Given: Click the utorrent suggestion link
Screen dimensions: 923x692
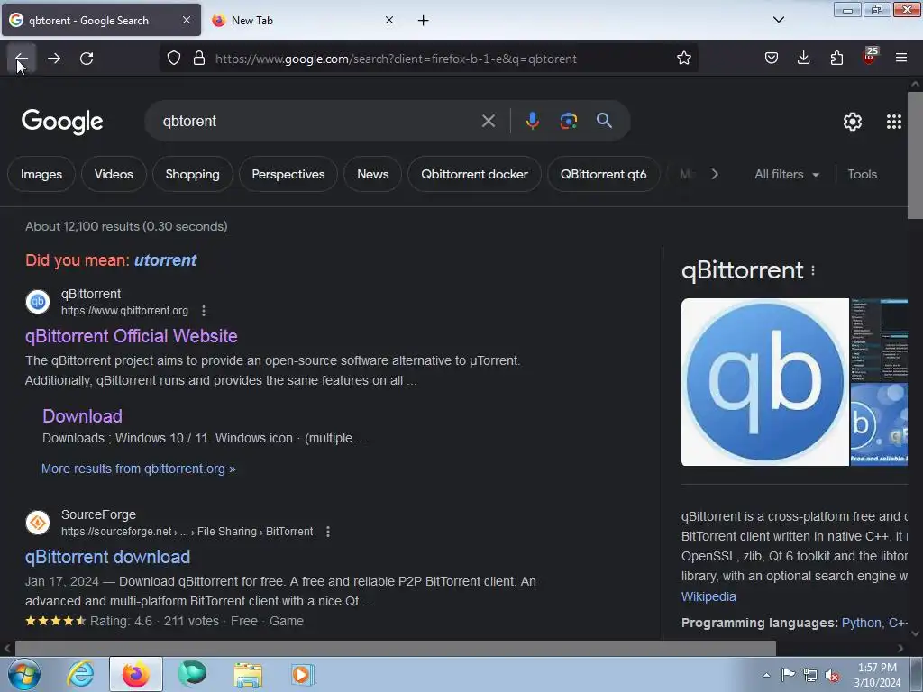Looking at the screenshot, I should pos(166,260).
